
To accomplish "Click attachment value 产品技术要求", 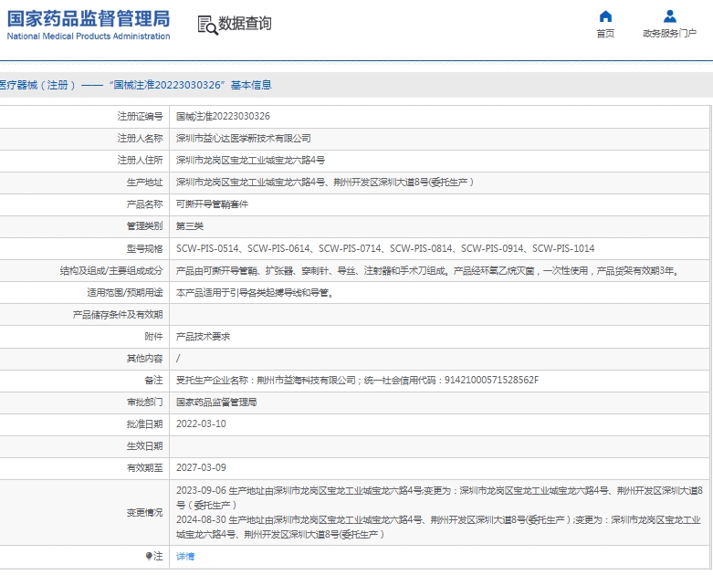I will [203, 337].
